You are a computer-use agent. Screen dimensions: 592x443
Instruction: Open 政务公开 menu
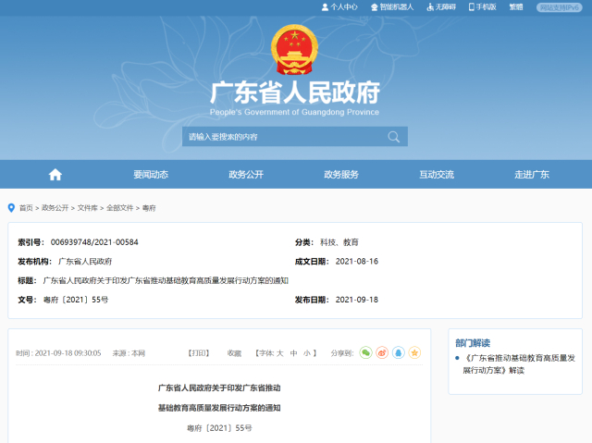coord(246,174)
